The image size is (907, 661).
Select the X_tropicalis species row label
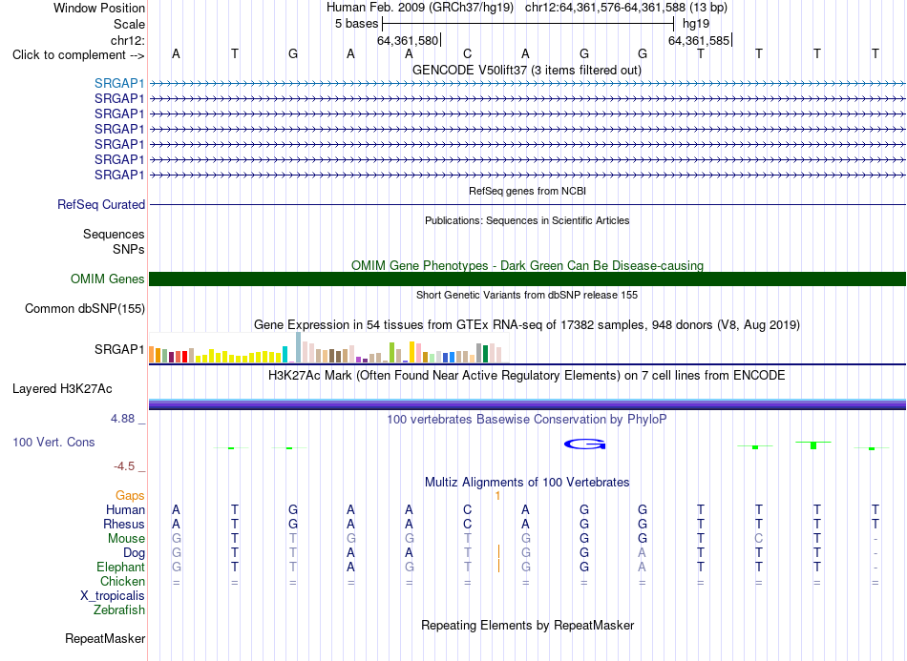click(x=113, y=596)
